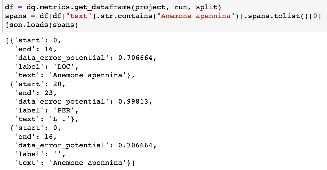Click the spans variable on second code line
Screen dimensions: 327x170
[16, 16]
